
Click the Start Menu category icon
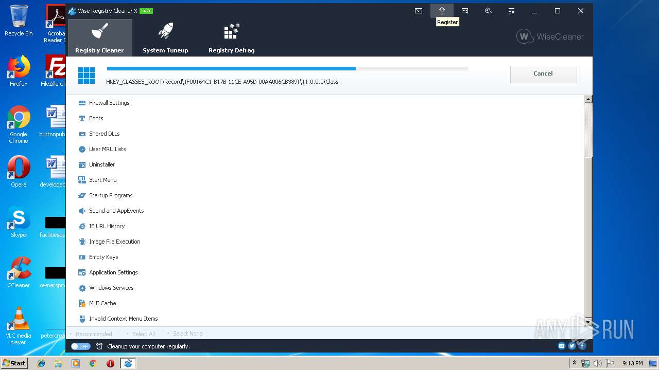82,180
